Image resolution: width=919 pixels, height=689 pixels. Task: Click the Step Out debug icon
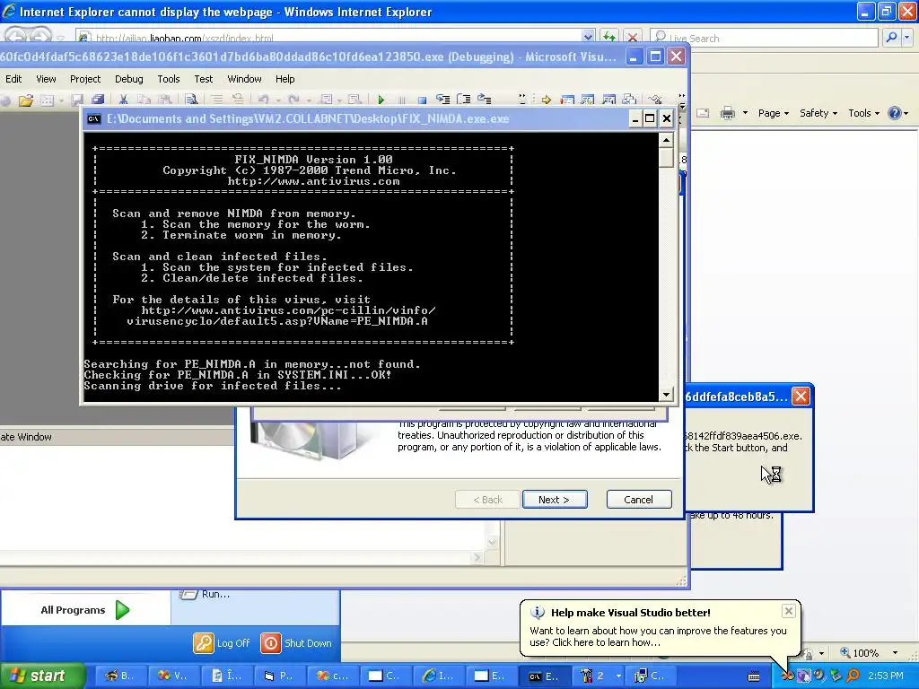tap(484, 100)
